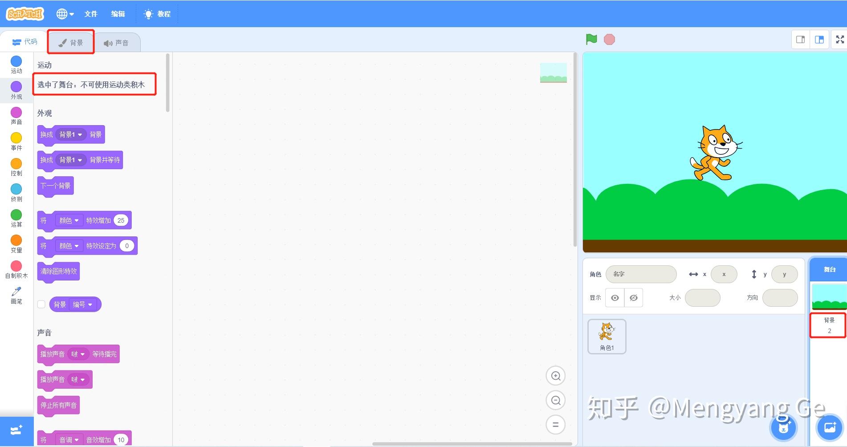The width and height of the screenshot is (847, 447).
Task: Switch to the 声音 tab
Action: [x=117, y=43]
